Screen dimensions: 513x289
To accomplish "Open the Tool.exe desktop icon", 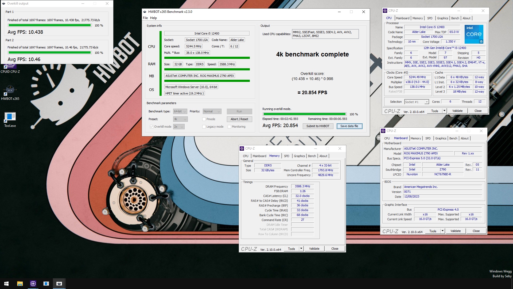I will point(10,119).
